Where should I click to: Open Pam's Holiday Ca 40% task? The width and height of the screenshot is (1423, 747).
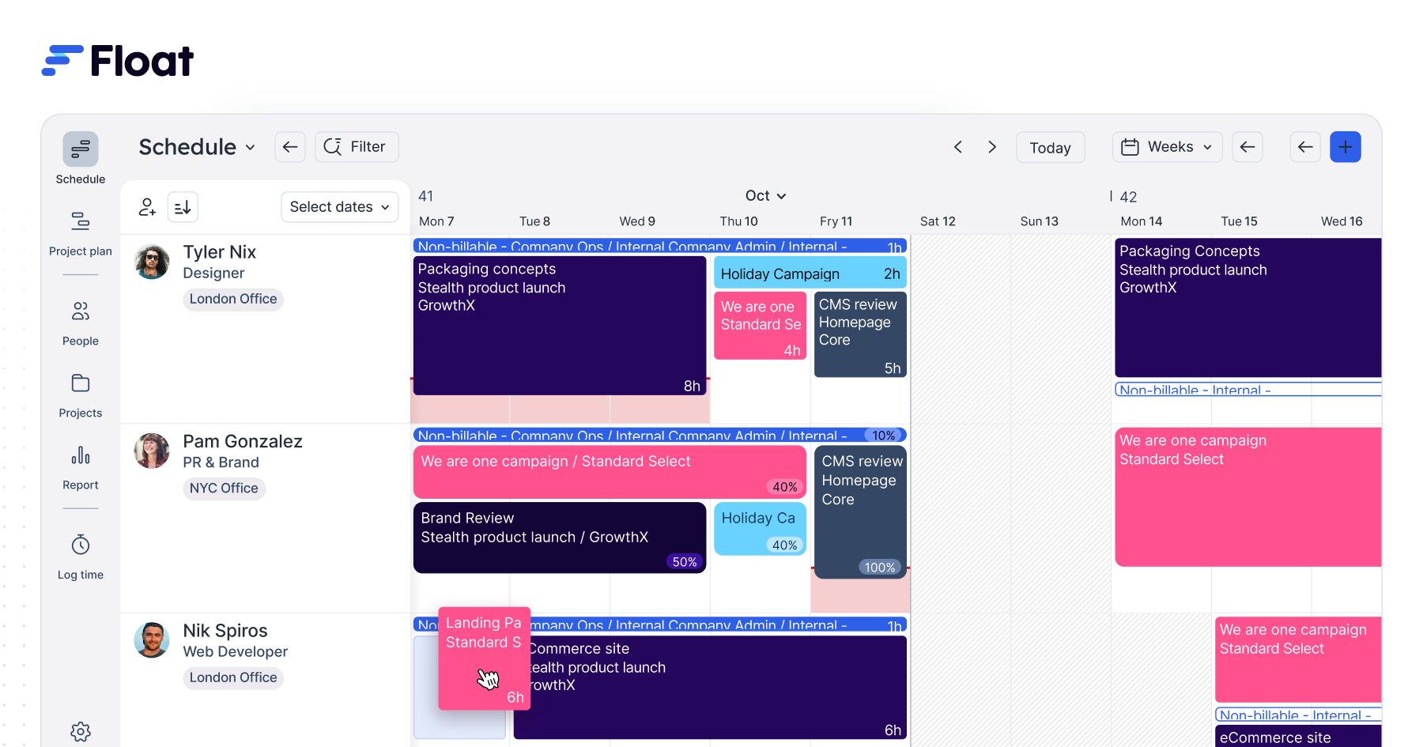[760, 529]
